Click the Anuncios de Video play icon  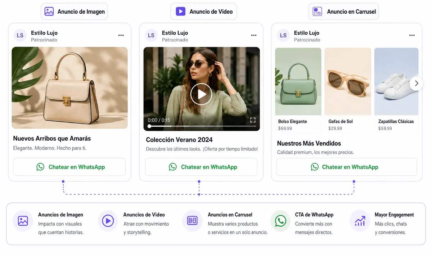click(x=108, y=221)
